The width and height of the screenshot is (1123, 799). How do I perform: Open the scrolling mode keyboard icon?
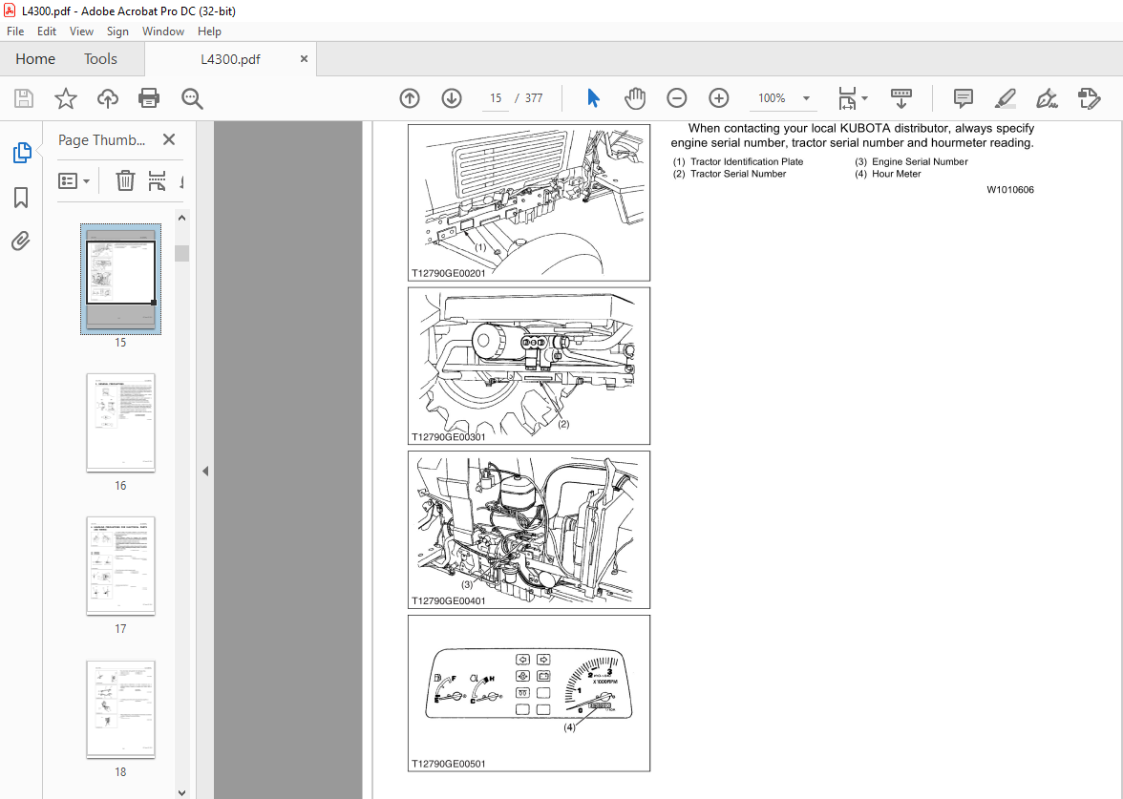[x=901, y=98]
